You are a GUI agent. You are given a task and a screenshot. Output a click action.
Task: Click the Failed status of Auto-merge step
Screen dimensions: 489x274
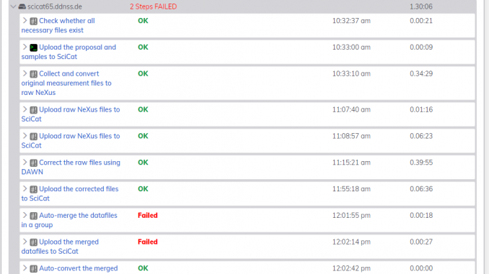tap(148, 215)
